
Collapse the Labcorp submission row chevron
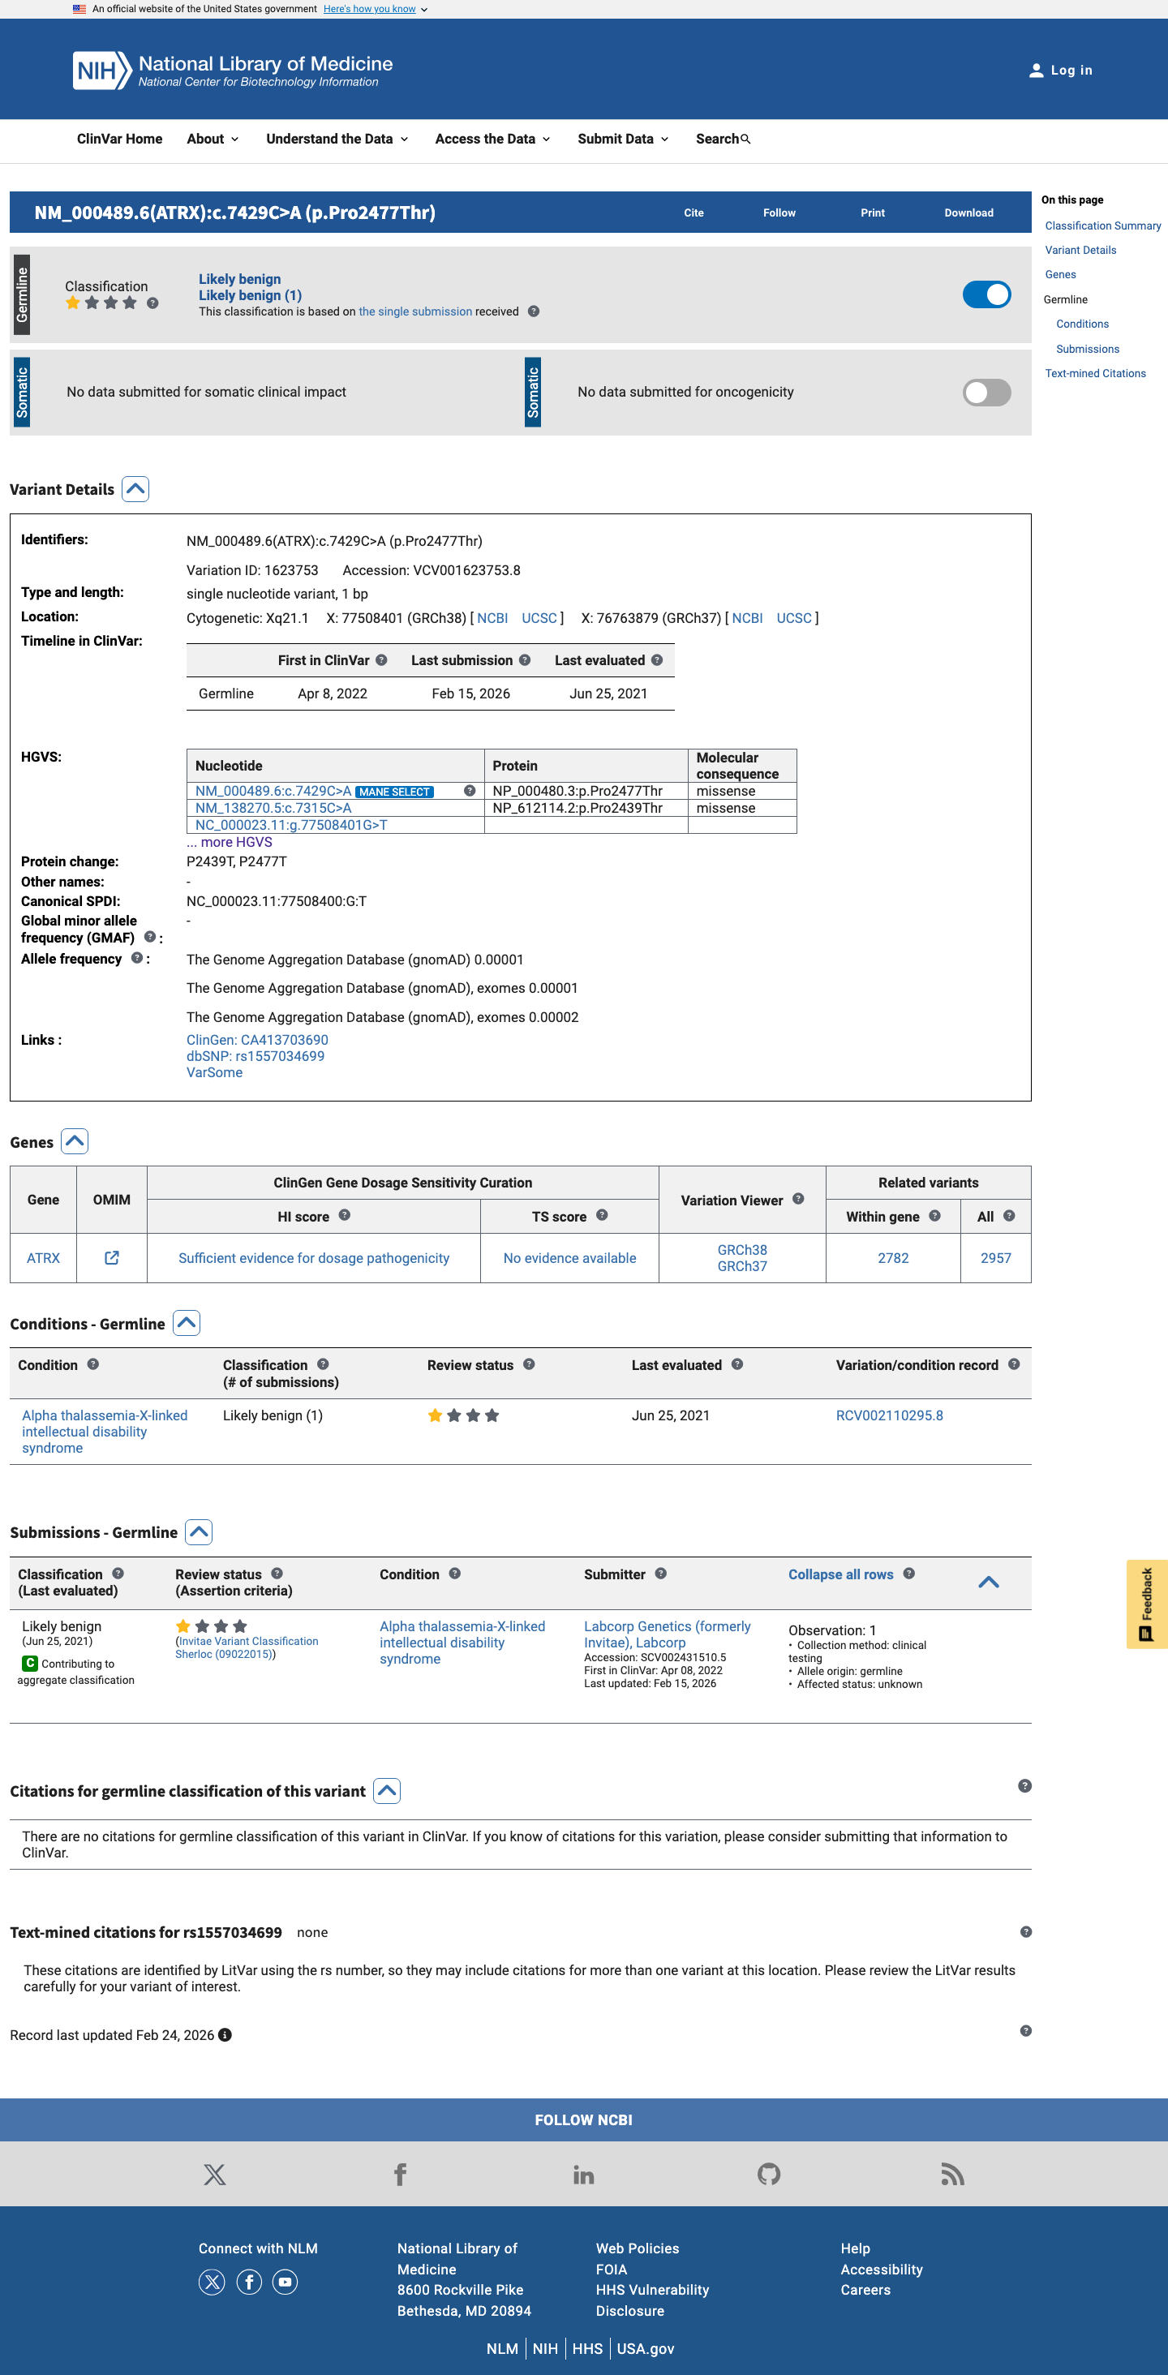point(988,1582)
